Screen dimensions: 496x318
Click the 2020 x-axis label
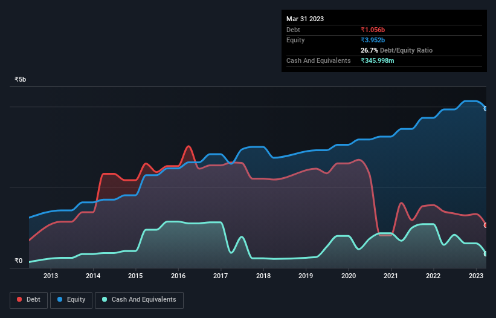pos(348,276)
